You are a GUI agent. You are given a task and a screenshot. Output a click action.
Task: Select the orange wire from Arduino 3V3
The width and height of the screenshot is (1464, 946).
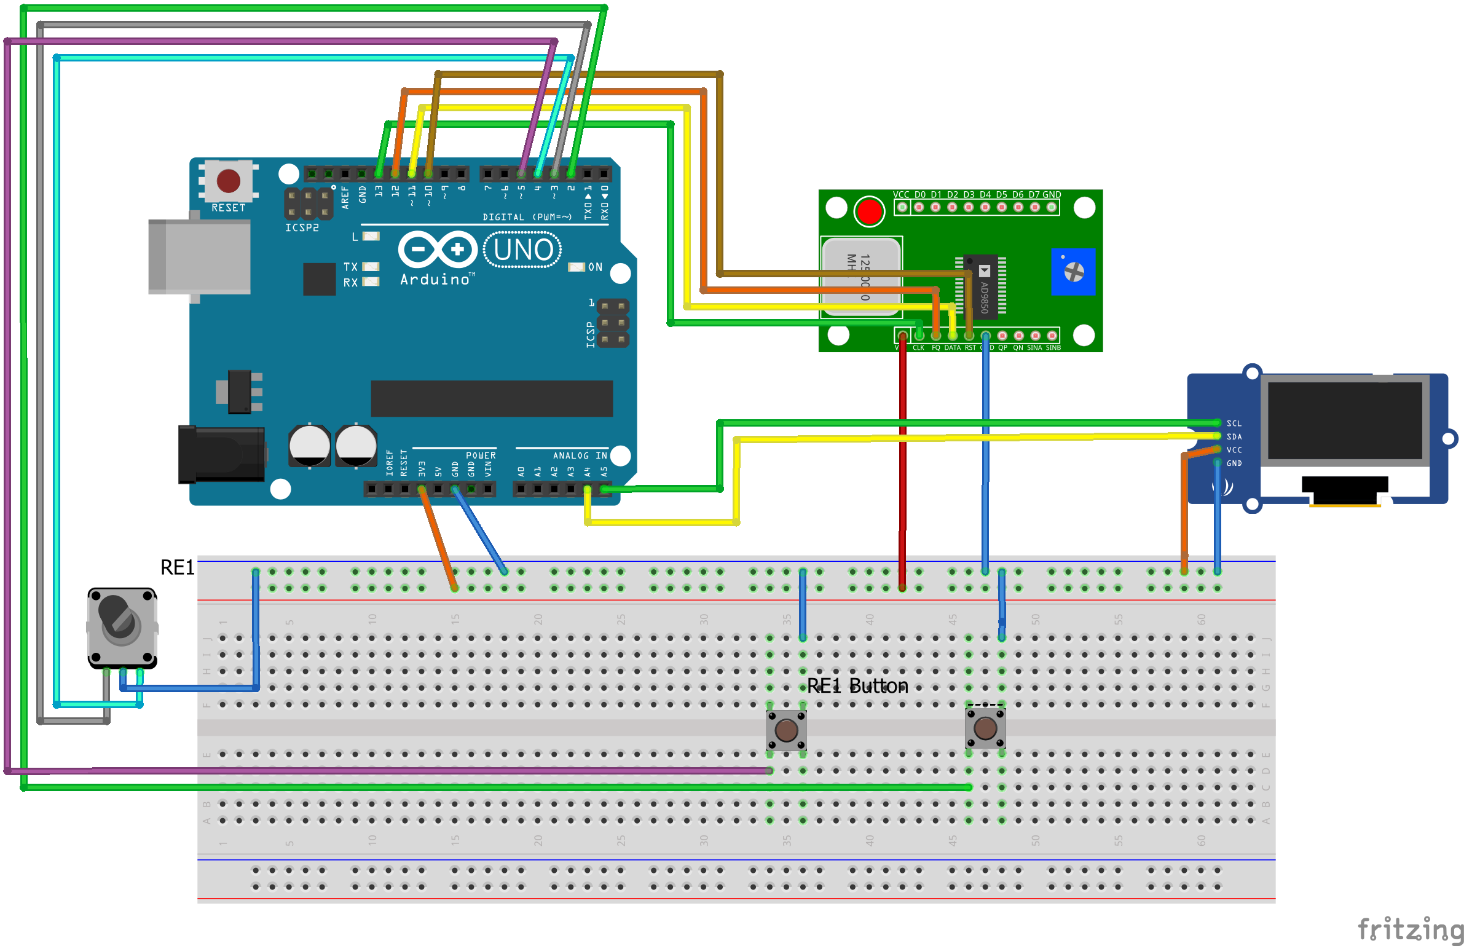tap(438, 538)
